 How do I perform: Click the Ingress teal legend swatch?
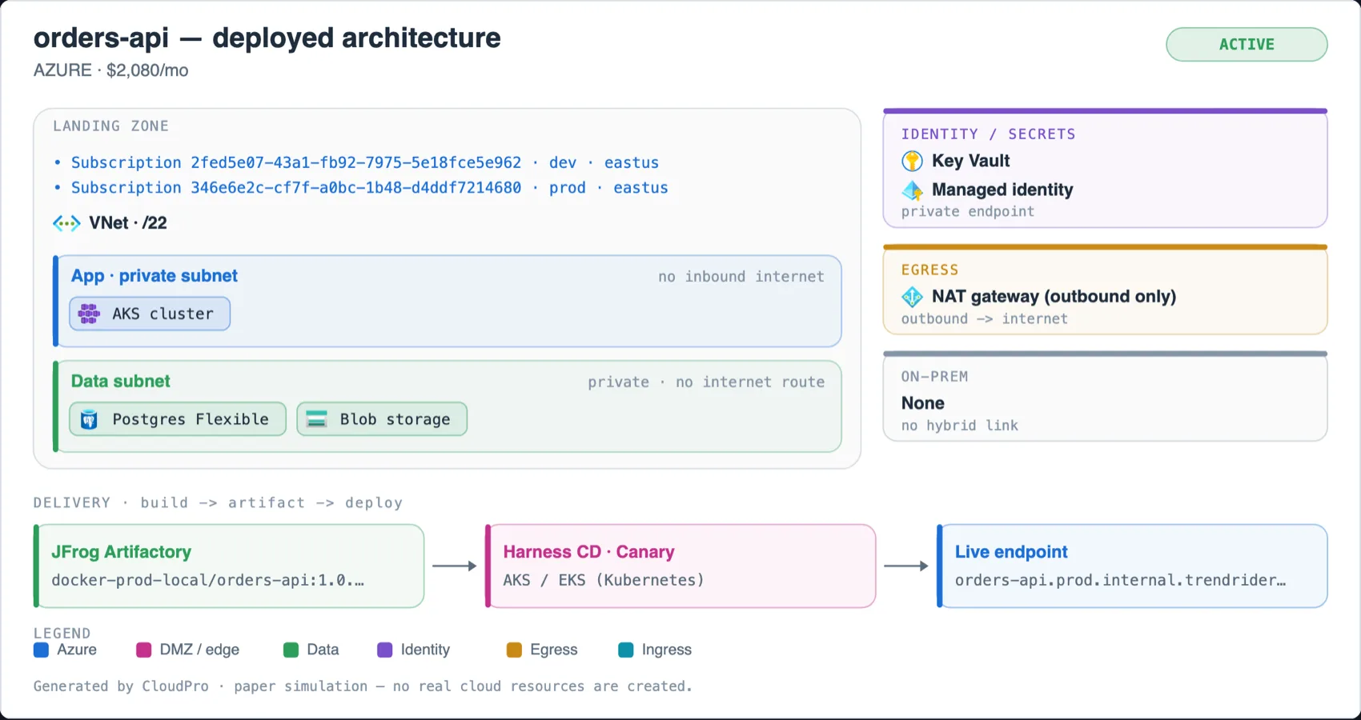pos(626,650)
